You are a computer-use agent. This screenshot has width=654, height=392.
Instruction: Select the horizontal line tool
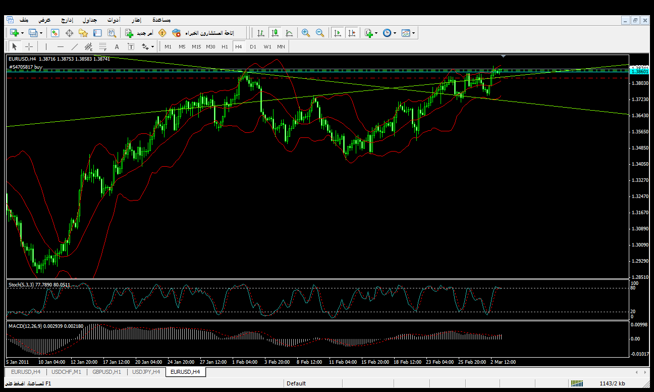61,46
